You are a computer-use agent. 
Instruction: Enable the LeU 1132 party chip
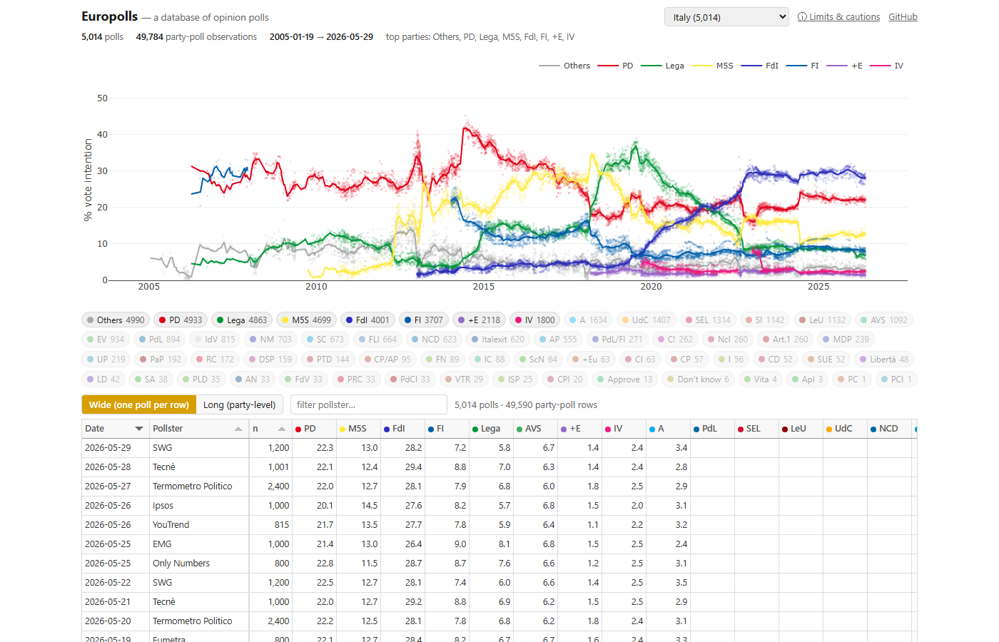pos(822,320)
